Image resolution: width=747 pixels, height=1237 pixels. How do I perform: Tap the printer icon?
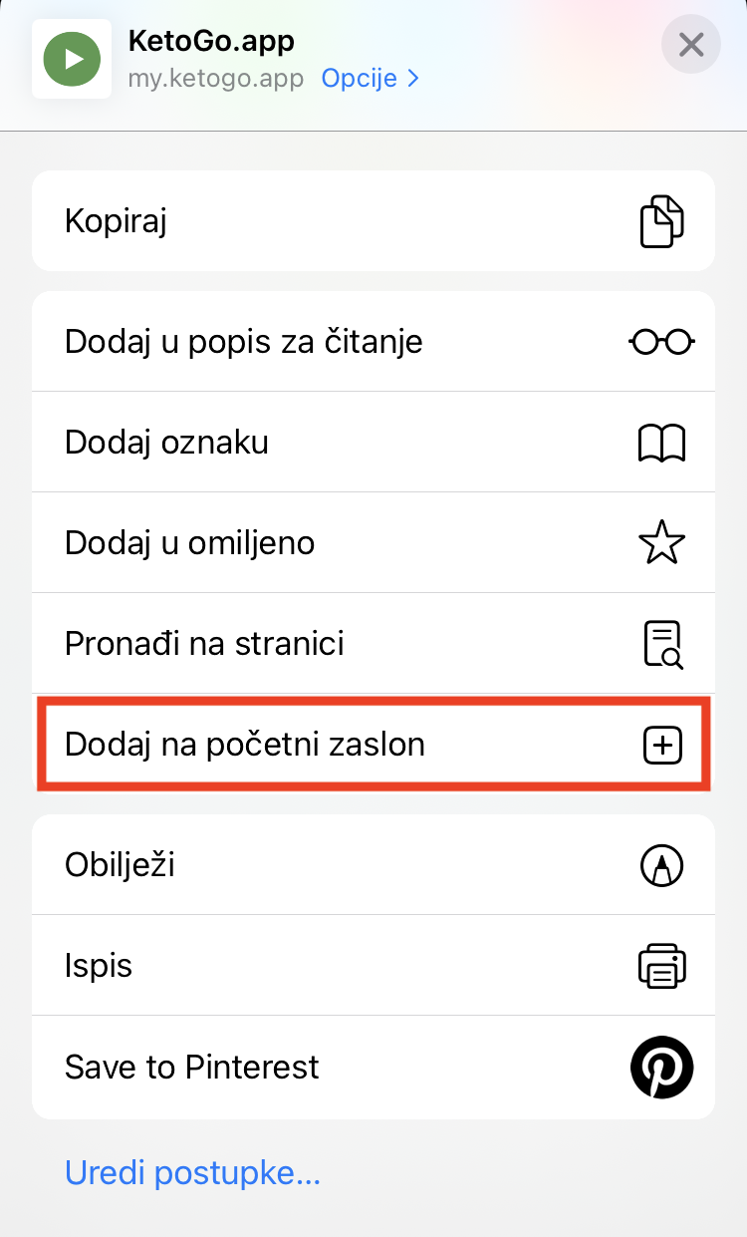point(662,966)
